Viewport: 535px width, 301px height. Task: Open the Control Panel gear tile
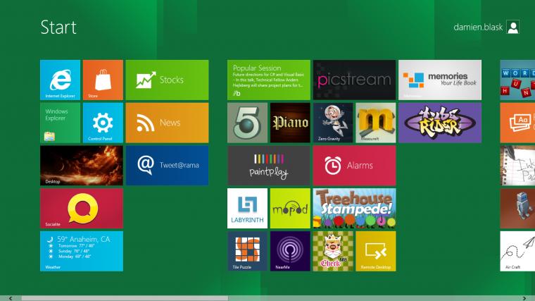103,123
